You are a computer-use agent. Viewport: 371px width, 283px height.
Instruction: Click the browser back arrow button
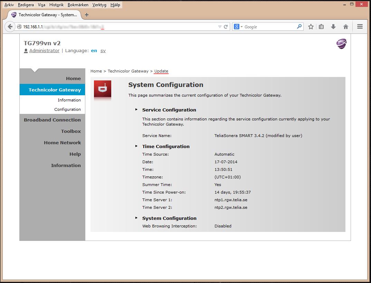10,27
